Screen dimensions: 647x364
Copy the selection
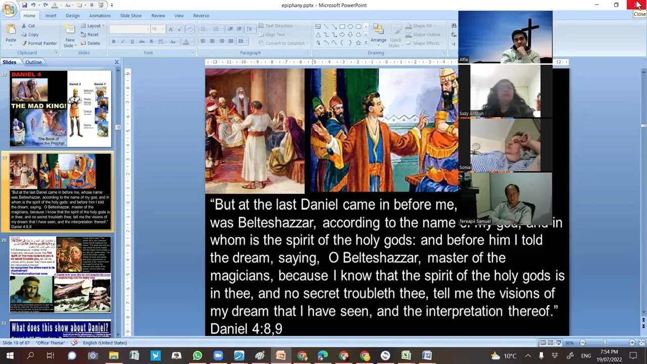click(x=29, y=34)
